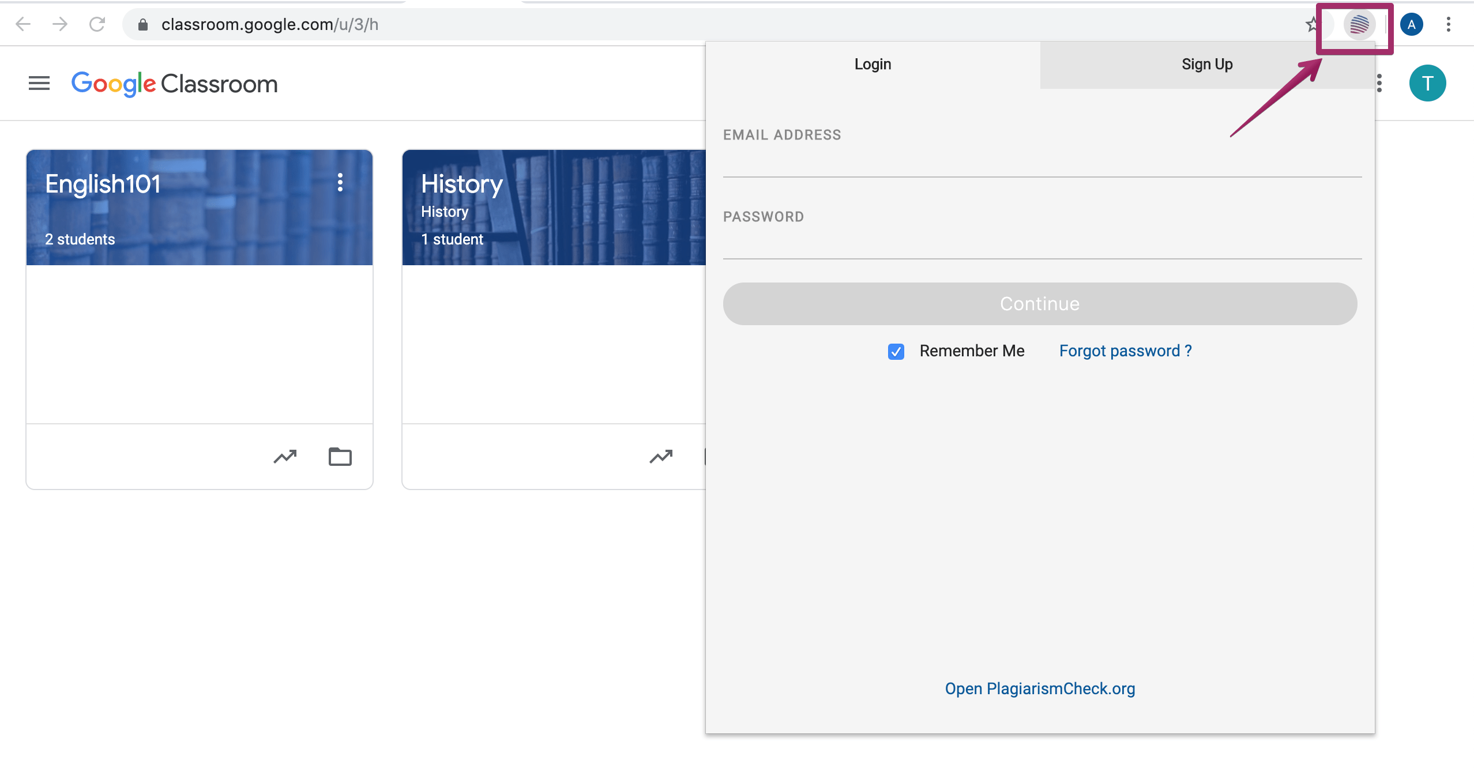The width and height of the screenshot is (1474, 768).
Task: Click the Google Classroom hamburger menu
Action: (37, 83)
